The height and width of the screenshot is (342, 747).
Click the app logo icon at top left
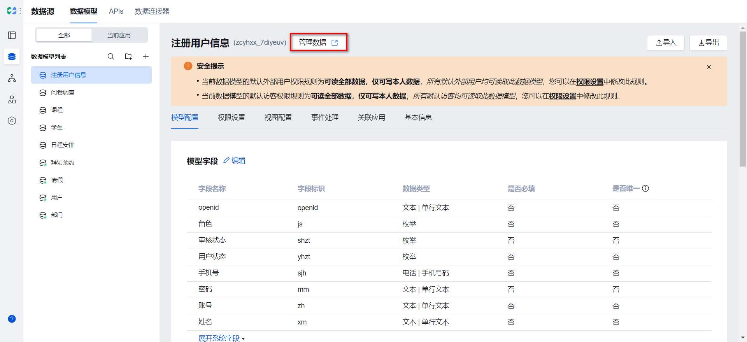coord(11,11)
